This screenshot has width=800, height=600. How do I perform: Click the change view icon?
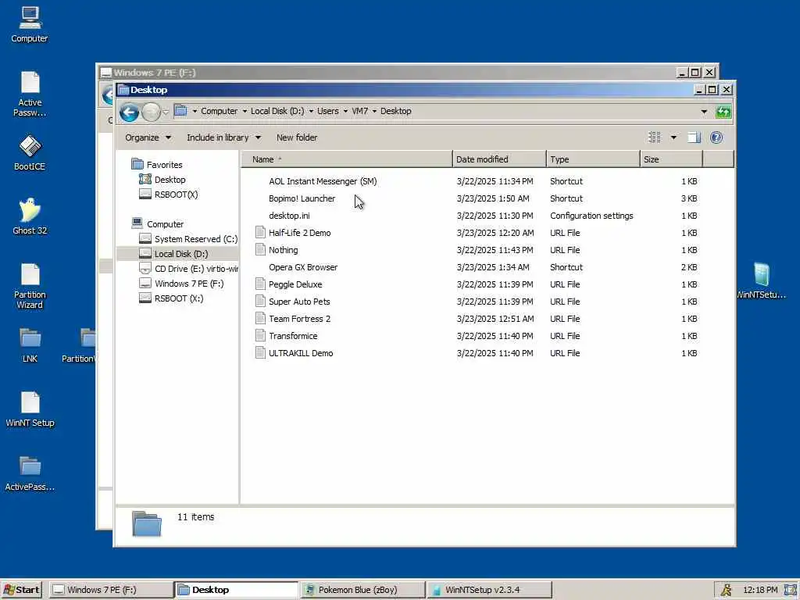655,137
